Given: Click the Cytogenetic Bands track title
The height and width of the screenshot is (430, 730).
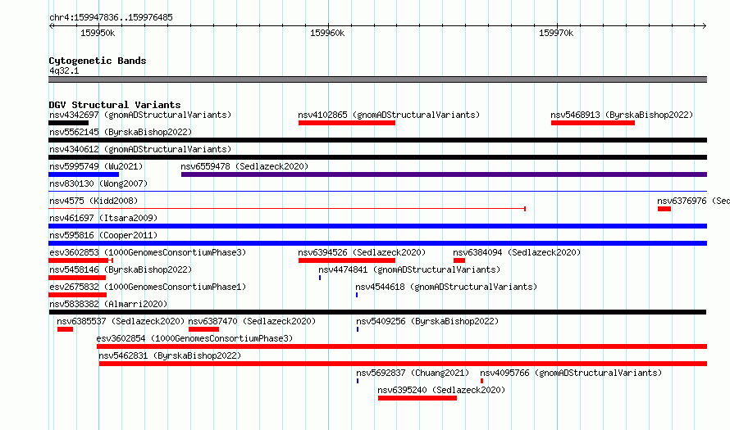Looking at the screenshot, I should (98, 61).
